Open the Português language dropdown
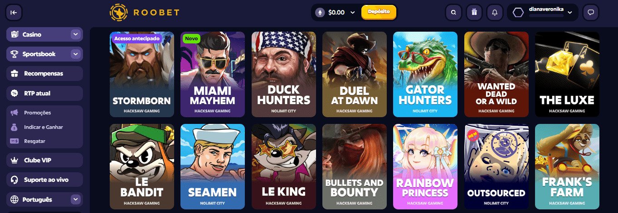This screenshot has height=213, width=618. tap(44, 199)
